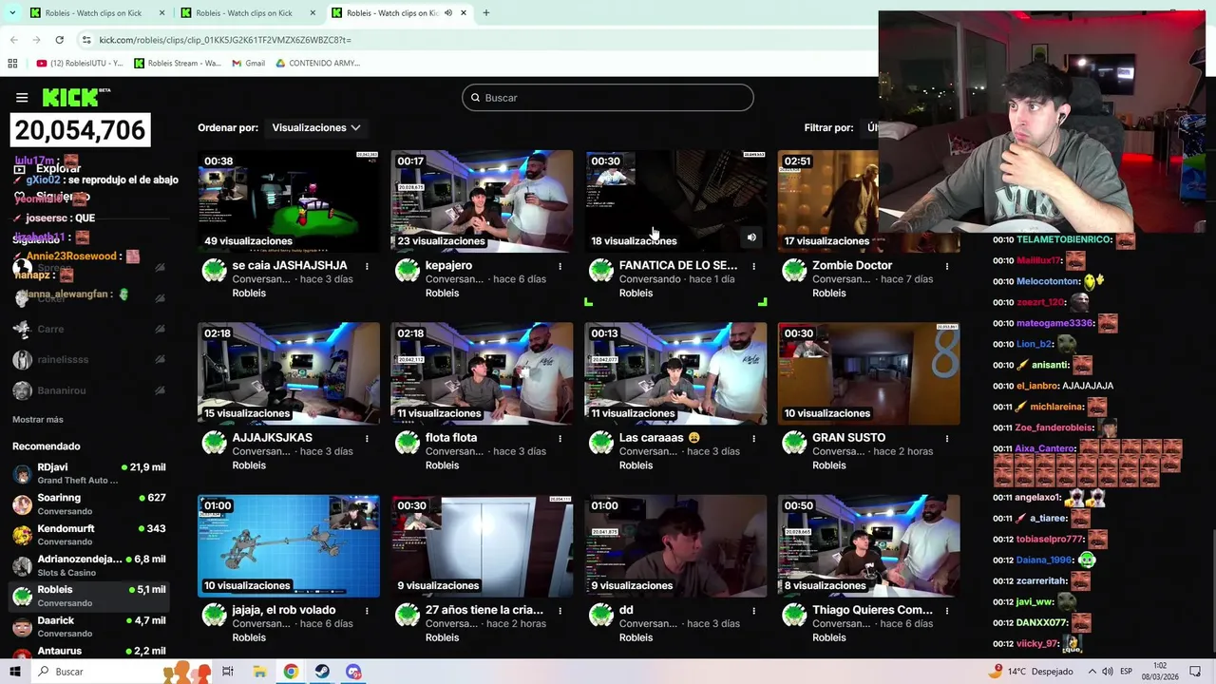This screenshot has width=1216, height=684.
Task: Toggle mute on the FANATICA clip preview
Action: [751, 237]
